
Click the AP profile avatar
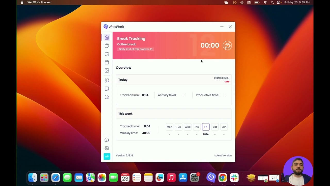[107, 156]
